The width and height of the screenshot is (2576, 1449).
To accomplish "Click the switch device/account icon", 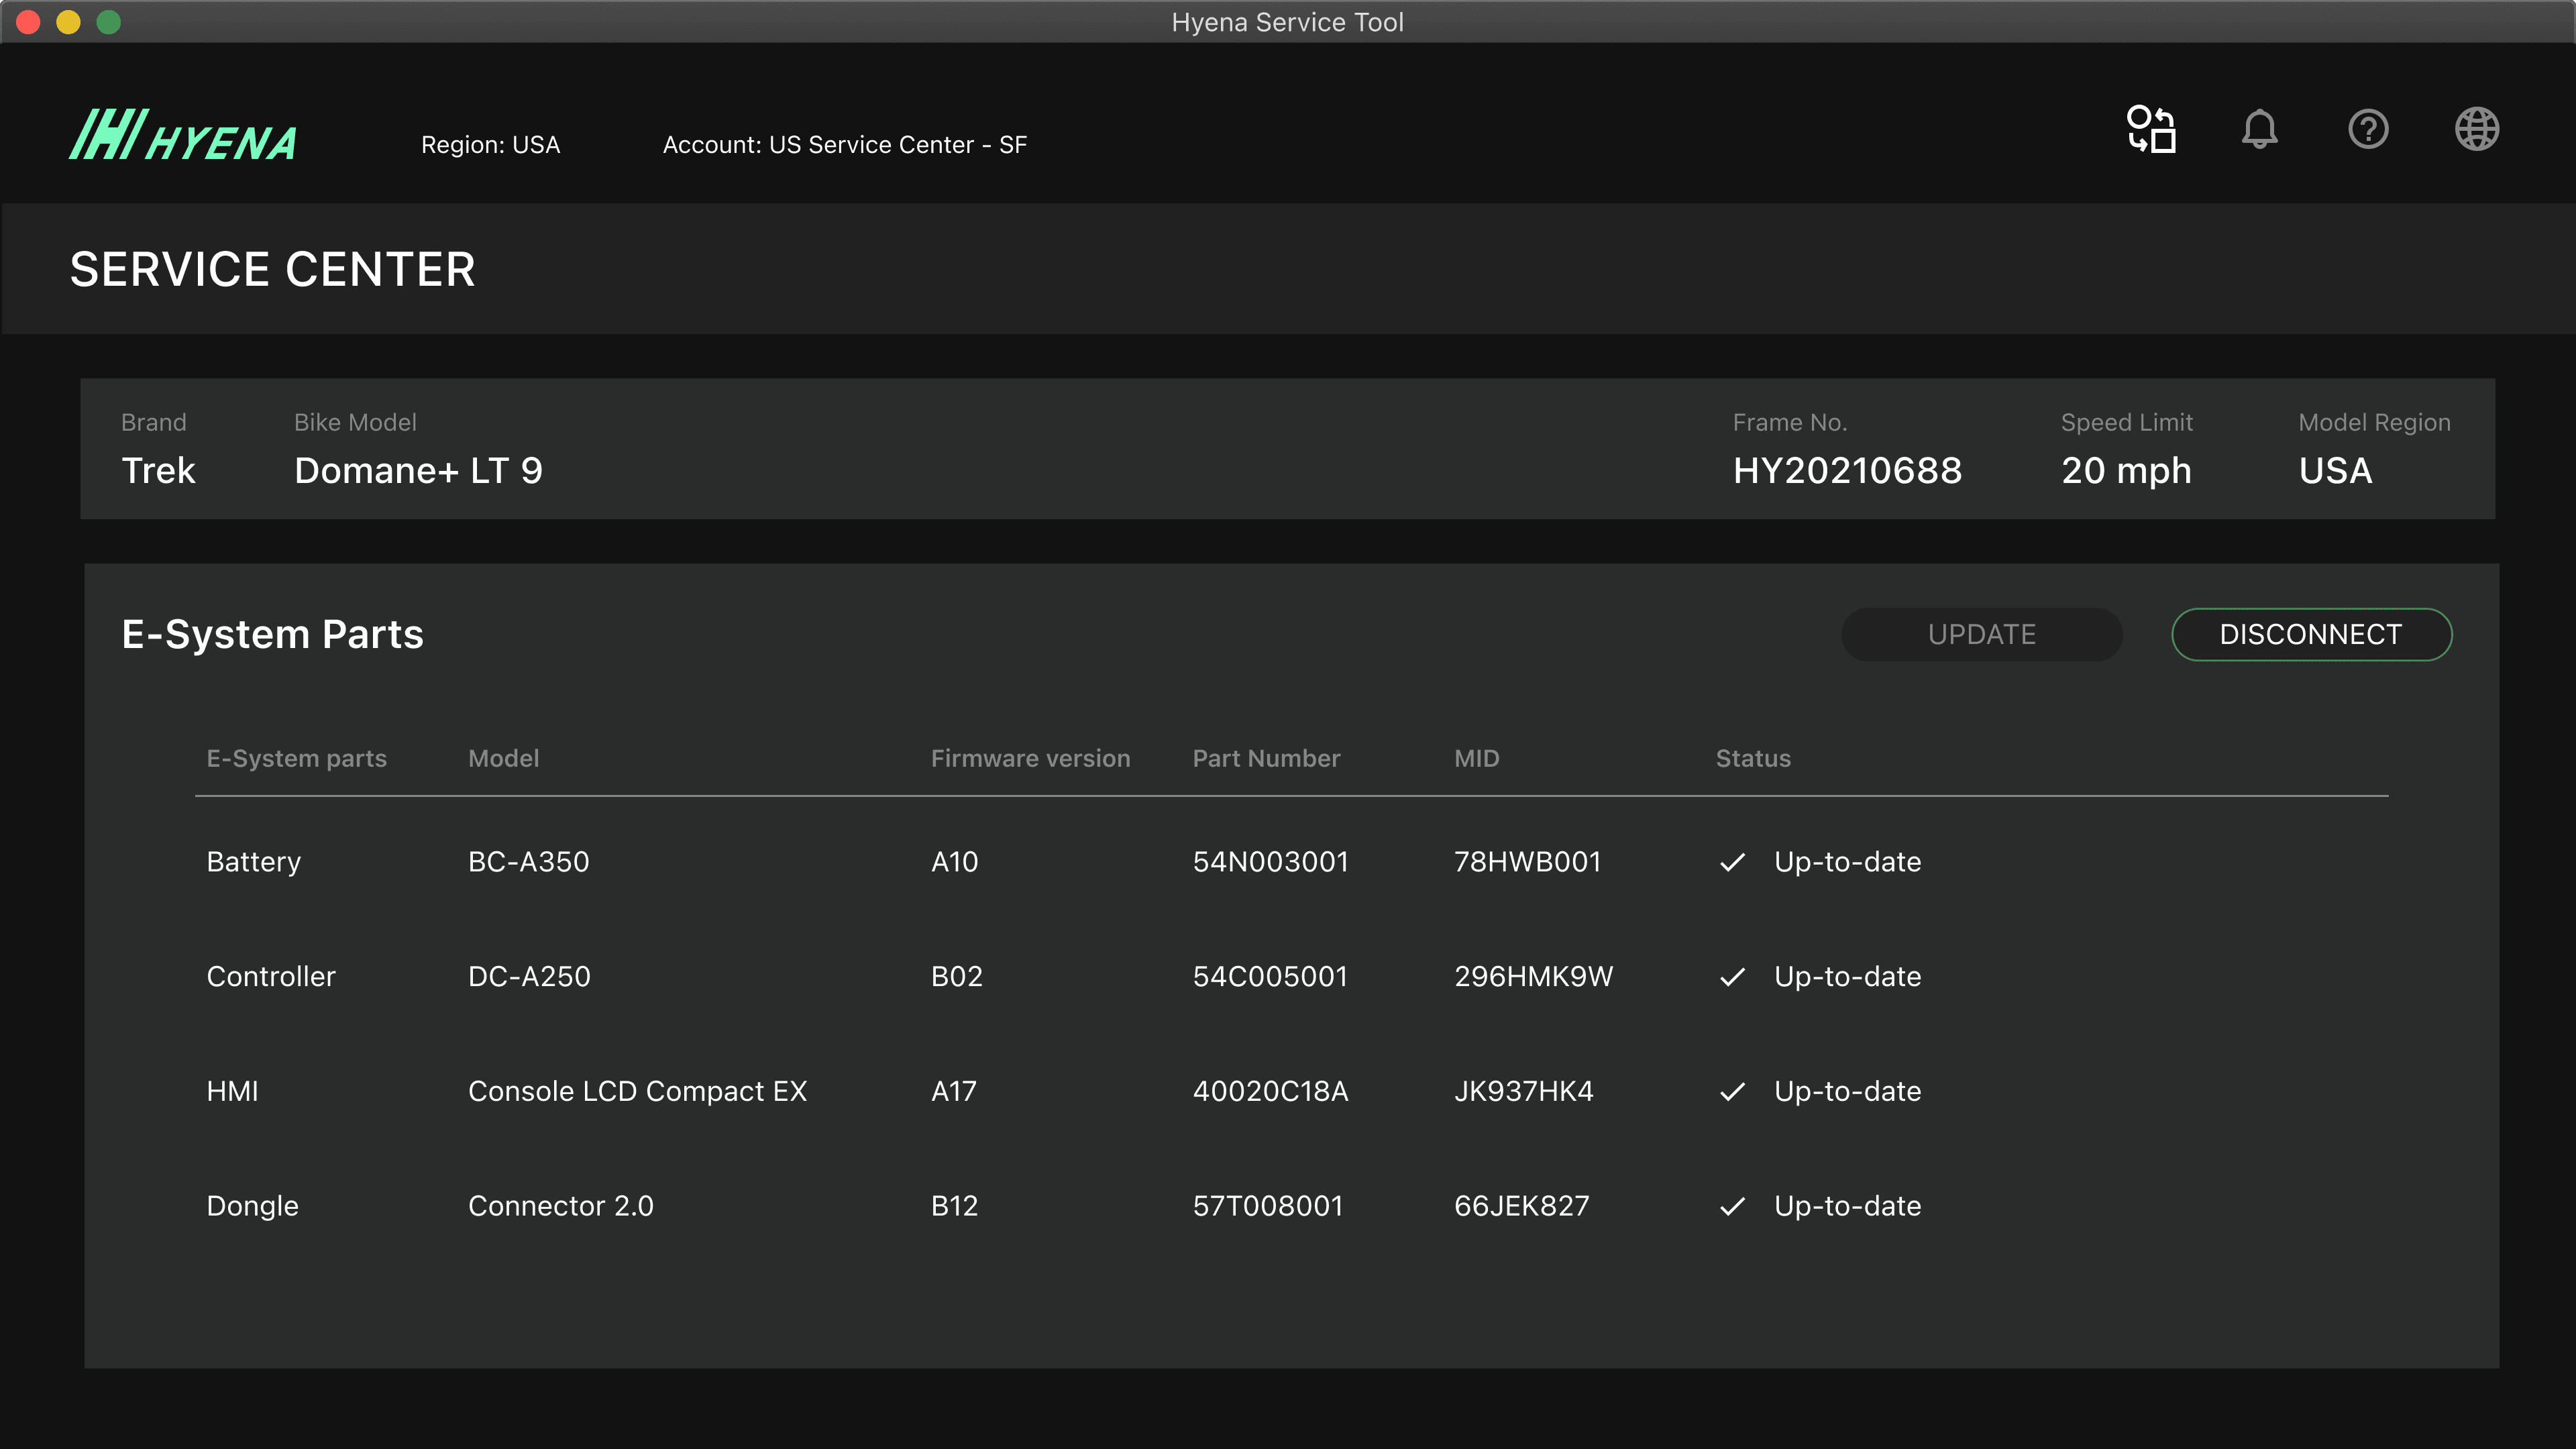I will [2151, 129].
